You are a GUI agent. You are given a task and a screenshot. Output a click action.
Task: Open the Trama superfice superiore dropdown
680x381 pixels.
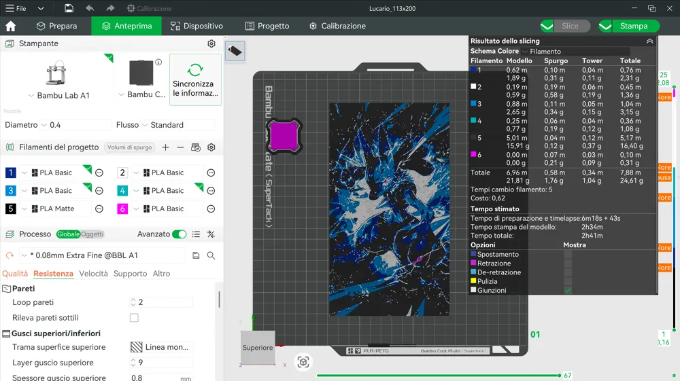161,347
